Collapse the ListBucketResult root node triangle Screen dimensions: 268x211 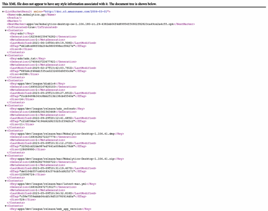click(3, 12)
